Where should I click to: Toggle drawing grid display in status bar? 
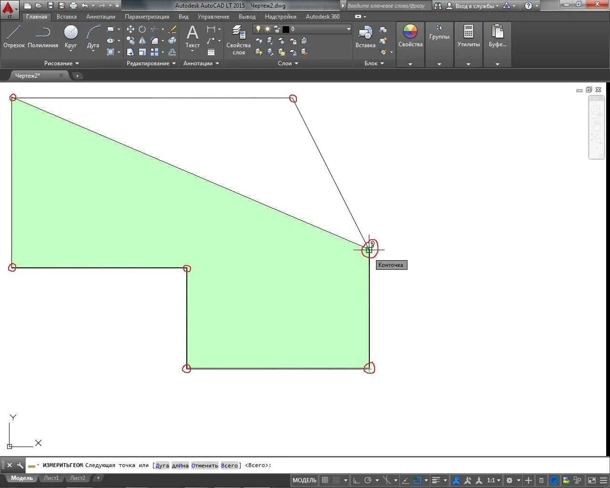point(325,480)
